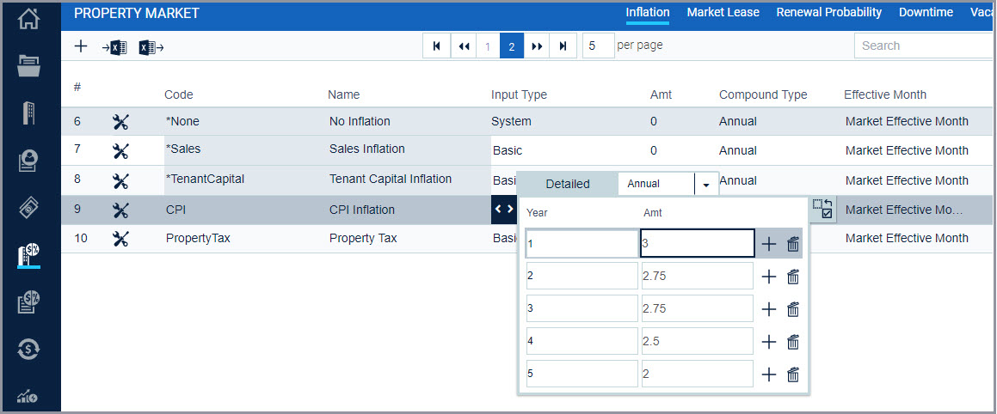Viewport: 997px width, 414px height.
Task: Click the Year field containing 1
Action: [582, 244]
